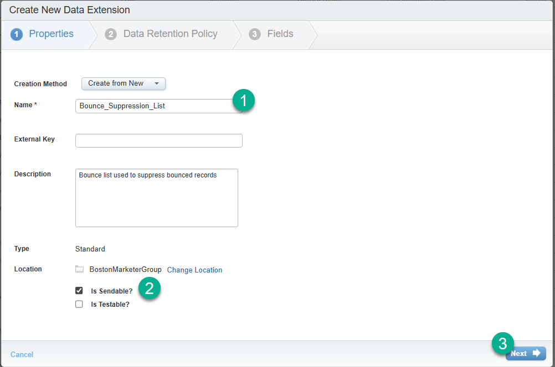Switch to Data Retention Policy step
This screenshot has width=555, height=367.
pyautogui.click(x=170, y=34)
